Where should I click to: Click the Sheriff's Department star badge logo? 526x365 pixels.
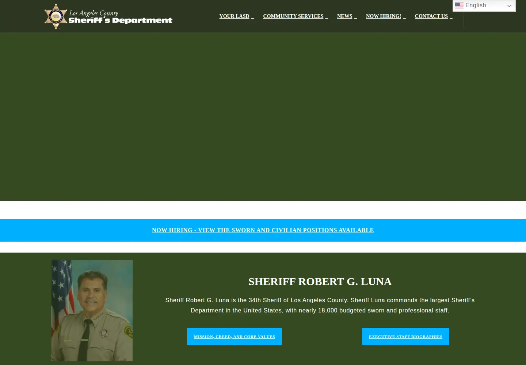(56, 16)
